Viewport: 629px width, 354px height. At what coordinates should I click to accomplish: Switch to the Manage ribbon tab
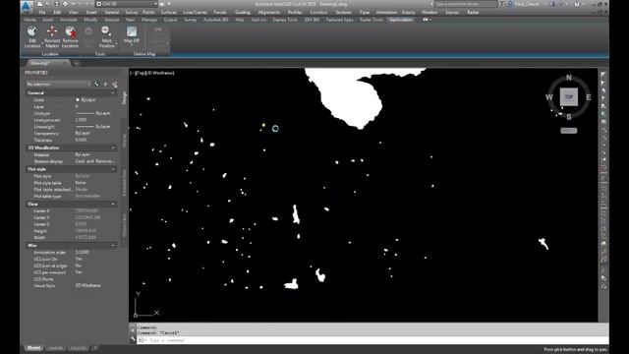pos(148,20)
